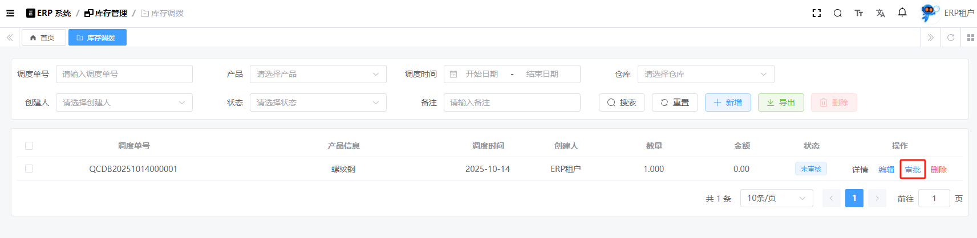Enter fullscreen mode via header icon
Screen dimensions: 977x238
(816, 13)
